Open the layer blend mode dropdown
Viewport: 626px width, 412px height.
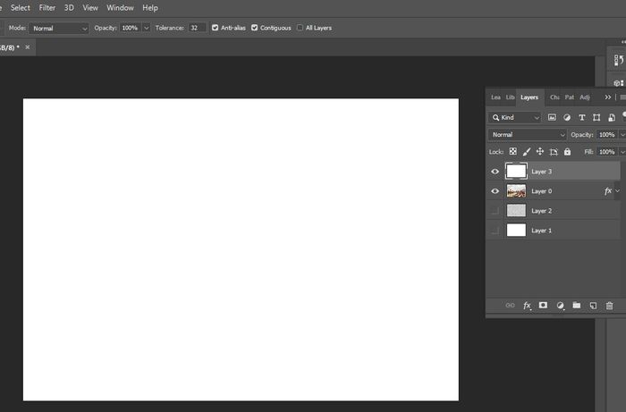[528, 135]
